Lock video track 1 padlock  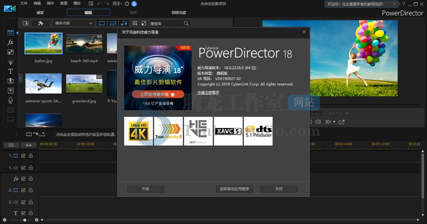point(31,156)
